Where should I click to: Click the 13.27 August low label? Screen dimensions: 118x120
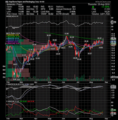(x=90, y=54)
